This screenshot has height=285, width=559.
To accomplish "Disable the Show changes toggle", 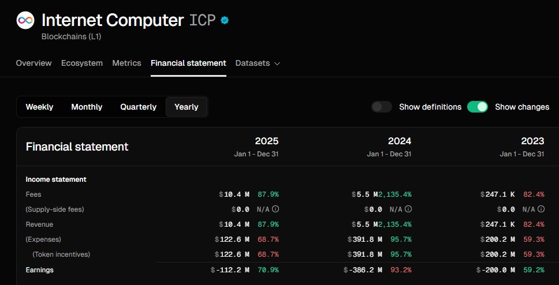I will coord(478,107).
